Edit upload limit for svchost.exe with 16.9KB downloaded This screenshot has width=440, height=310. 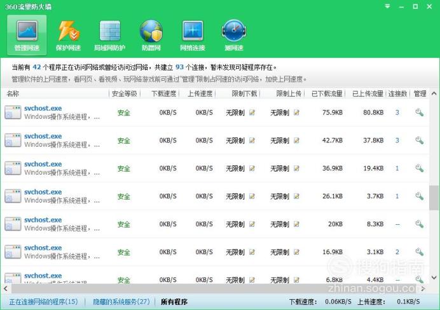(296, 252)
